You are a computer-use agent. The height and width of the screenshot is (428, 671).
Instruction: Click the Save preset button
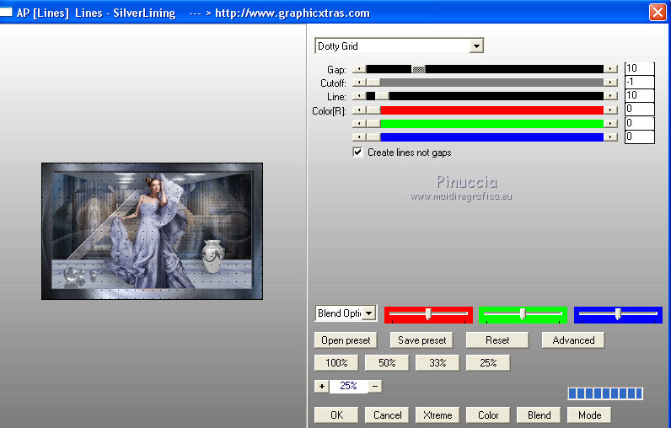pos(421,340)
